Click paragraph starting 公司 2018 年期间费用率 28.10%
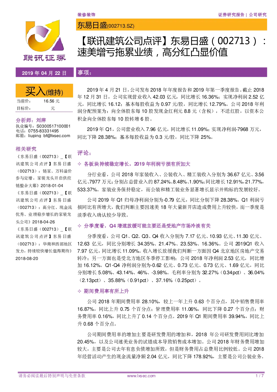 click(171, 313)
